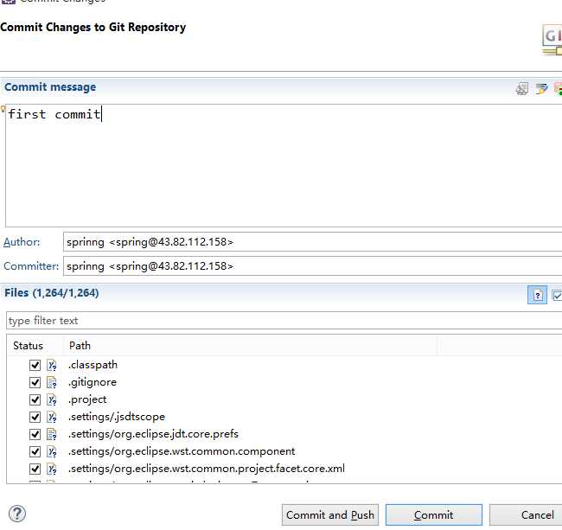The height and width of the screenshot is (530, 562).
Task: Click the .gitignore file icon
Action: coord(52,382)
